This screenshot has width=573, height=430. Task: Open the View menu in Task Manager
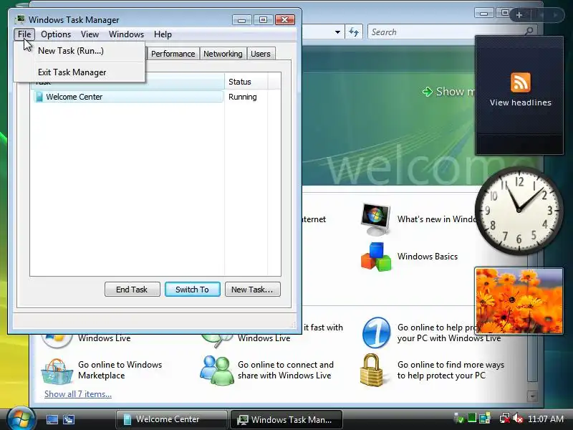point(90,34)
